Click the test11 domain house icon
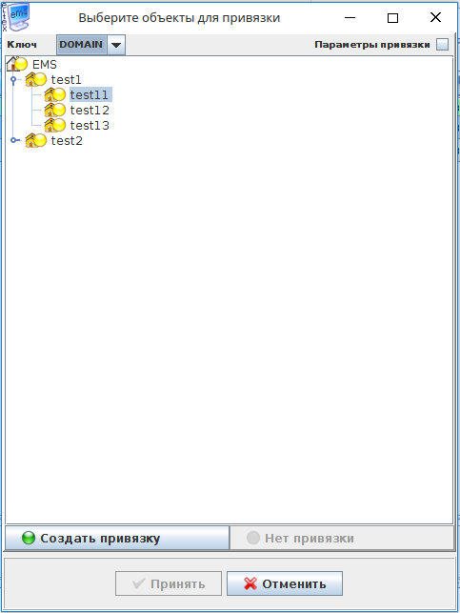The height and width of the screenshot is (613, 460). point(54,94)
